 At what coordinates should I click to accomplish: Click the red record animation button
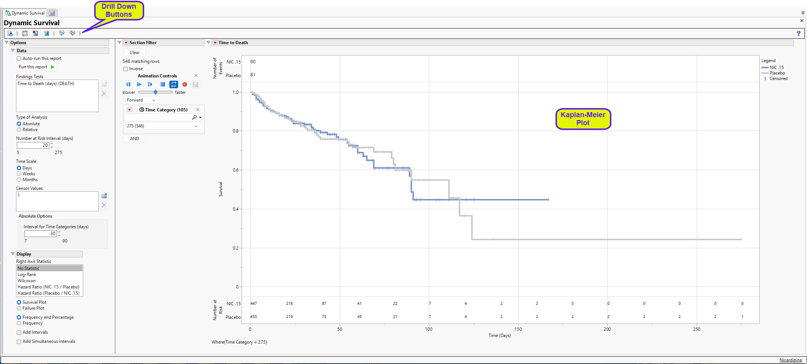[x=185, y=84]
